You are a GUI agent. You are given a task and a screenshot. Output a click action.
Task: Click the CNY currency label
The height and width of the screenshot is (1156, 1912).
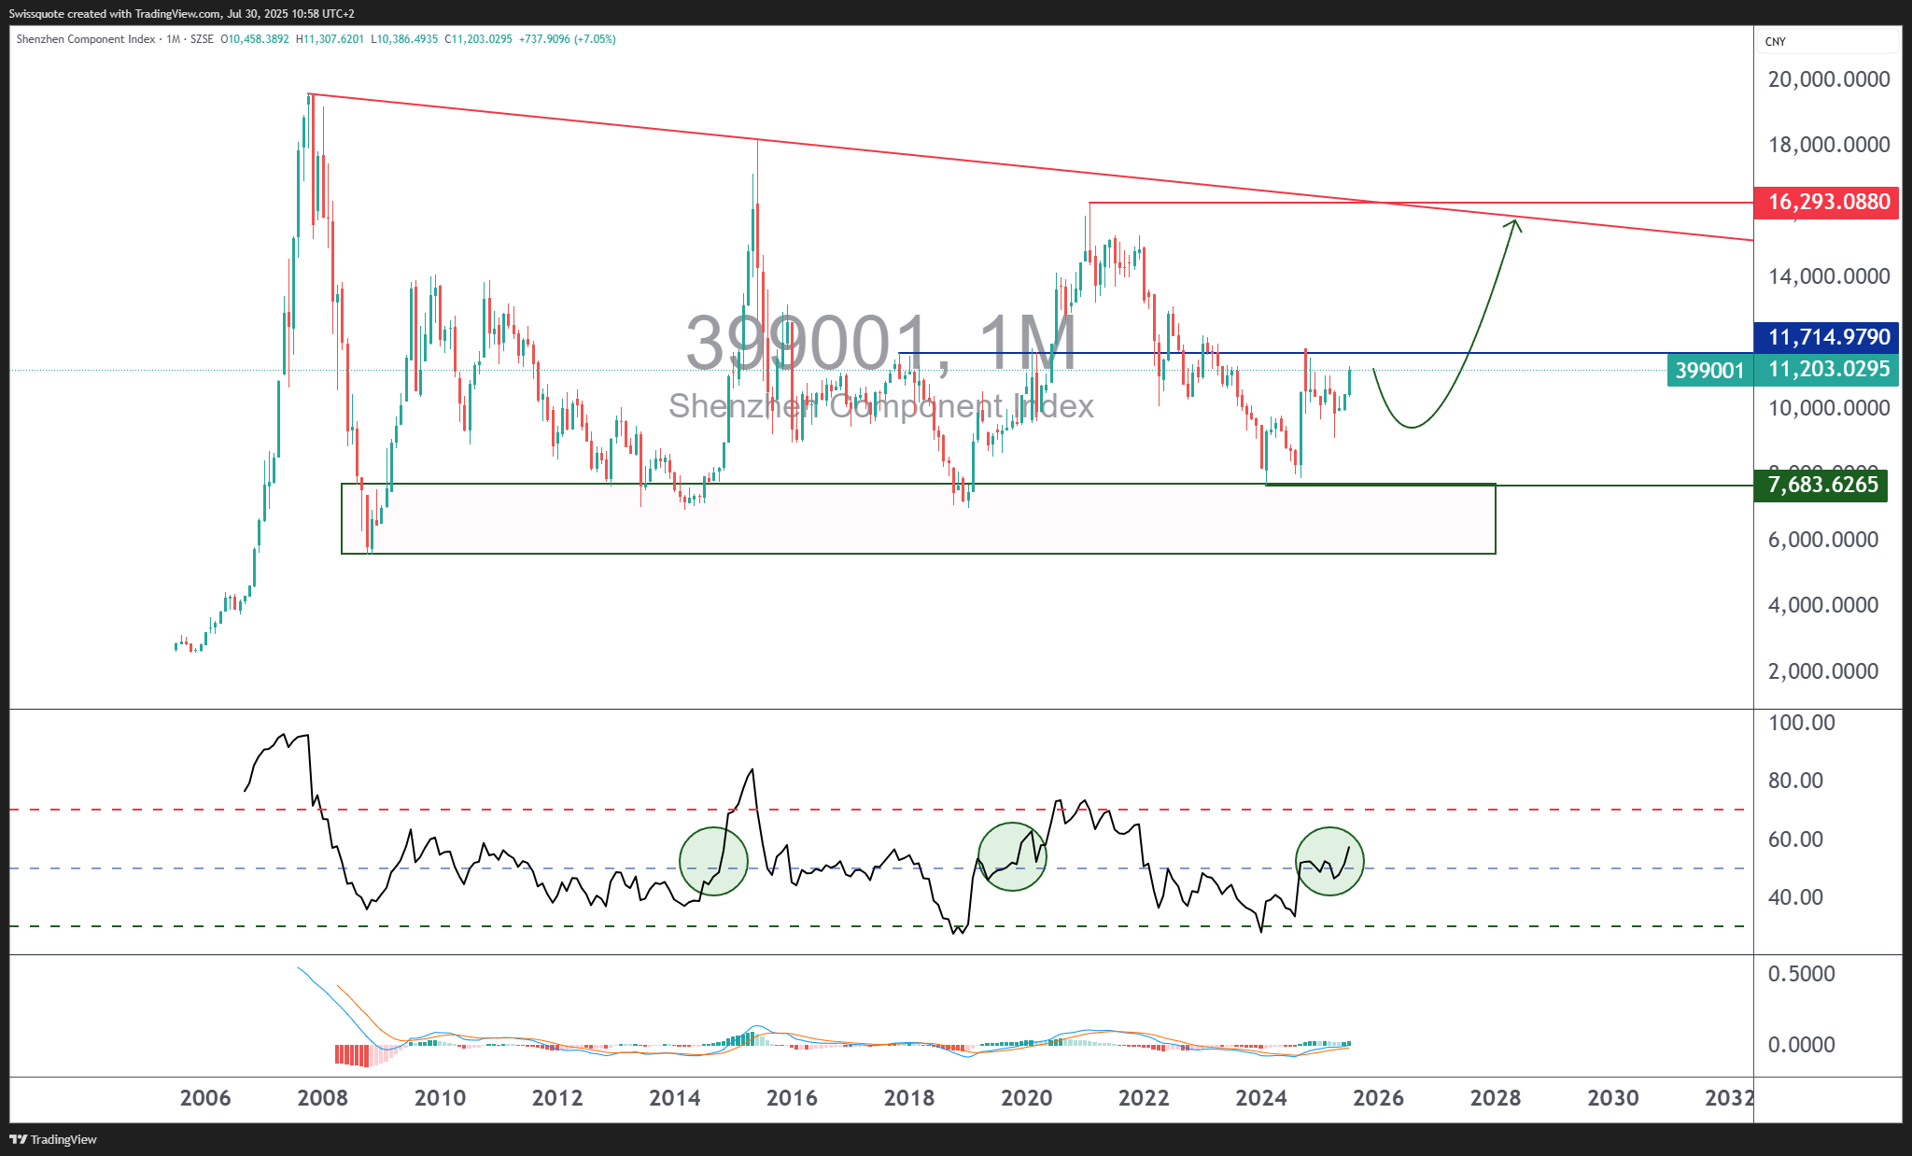click(1776, 41)
